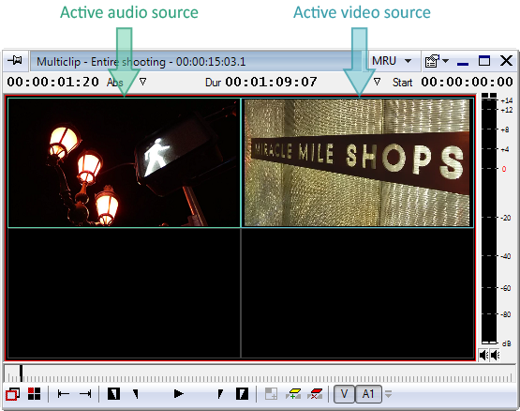Select the empty bottom-left camera cell

(124, 293)
